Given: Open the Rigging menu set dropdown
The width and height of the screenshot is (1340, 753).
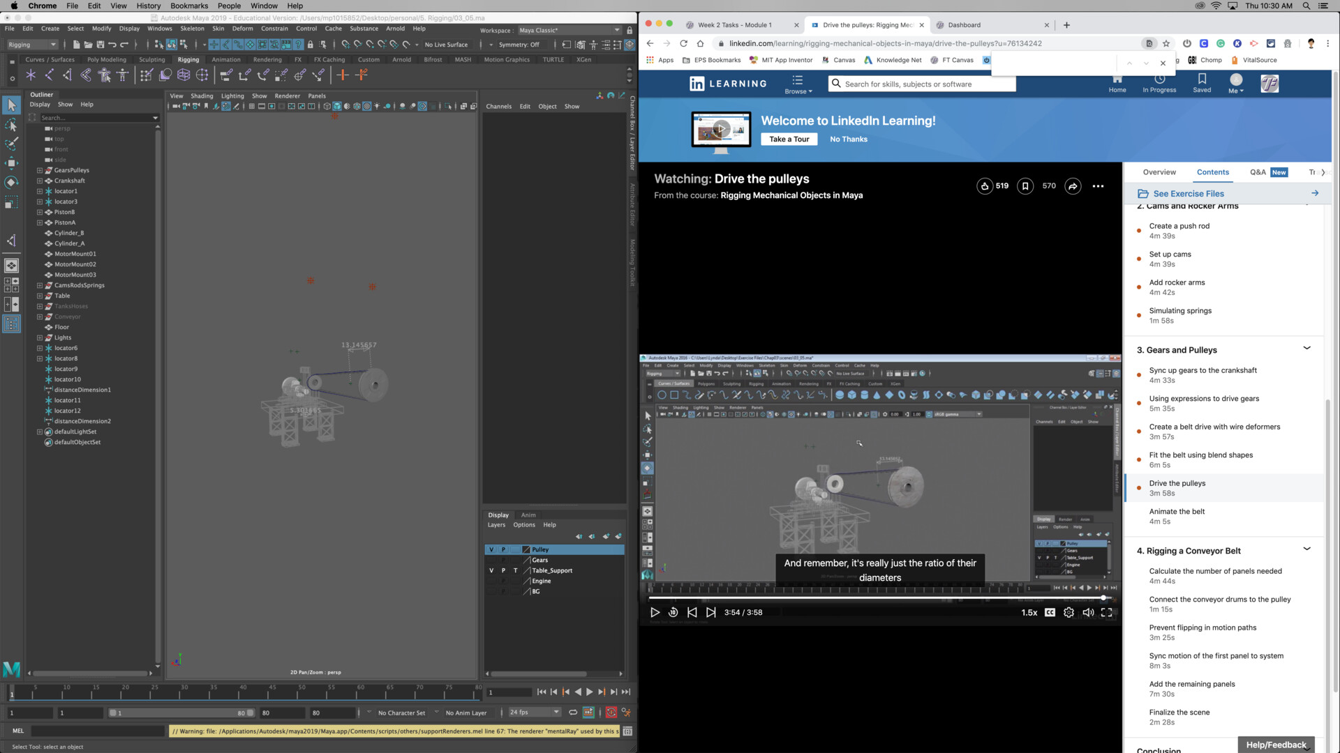Looking at the screenshot, I should (31, 45).
